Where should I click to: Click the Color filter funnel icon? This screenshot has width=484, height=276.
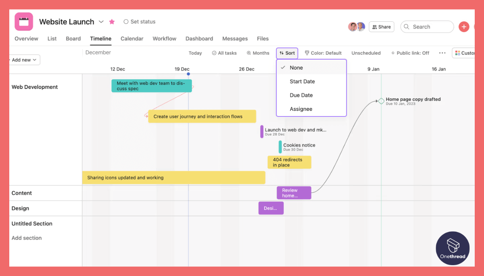point(307,53)
